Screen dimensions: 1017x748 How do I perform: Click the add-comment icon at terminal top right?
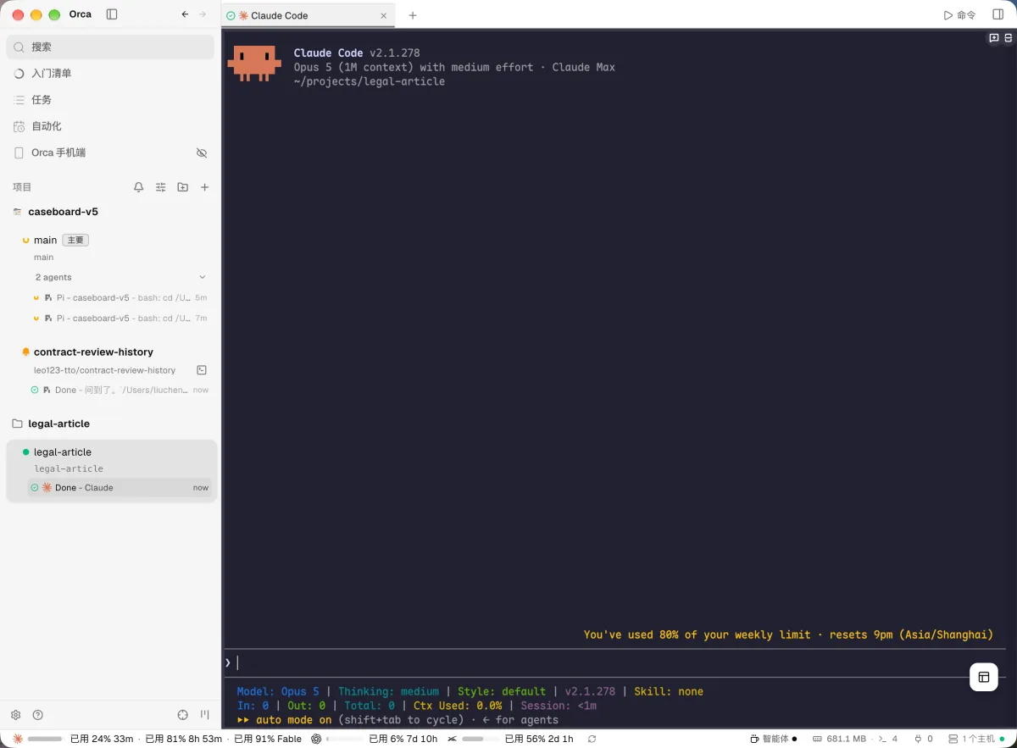click(994, 38)
